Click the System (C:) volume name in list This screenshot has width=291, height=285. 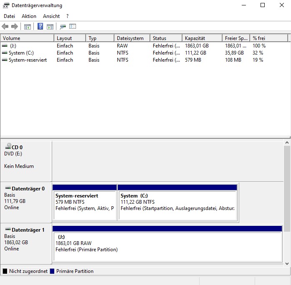pos(21,53)
